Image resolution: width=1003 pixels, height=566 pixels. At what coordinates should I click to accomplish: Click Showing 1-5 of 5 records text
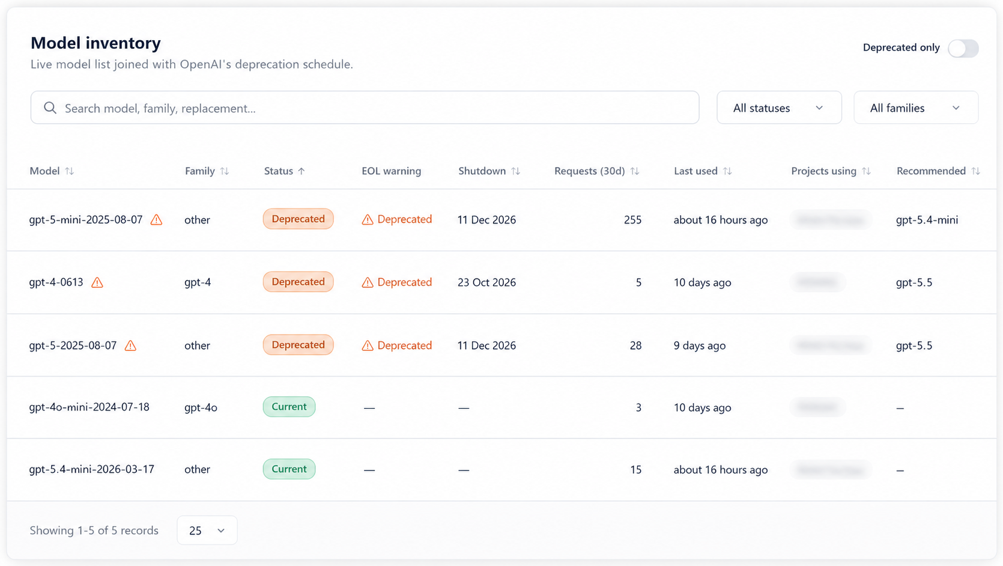pos(94,531)
